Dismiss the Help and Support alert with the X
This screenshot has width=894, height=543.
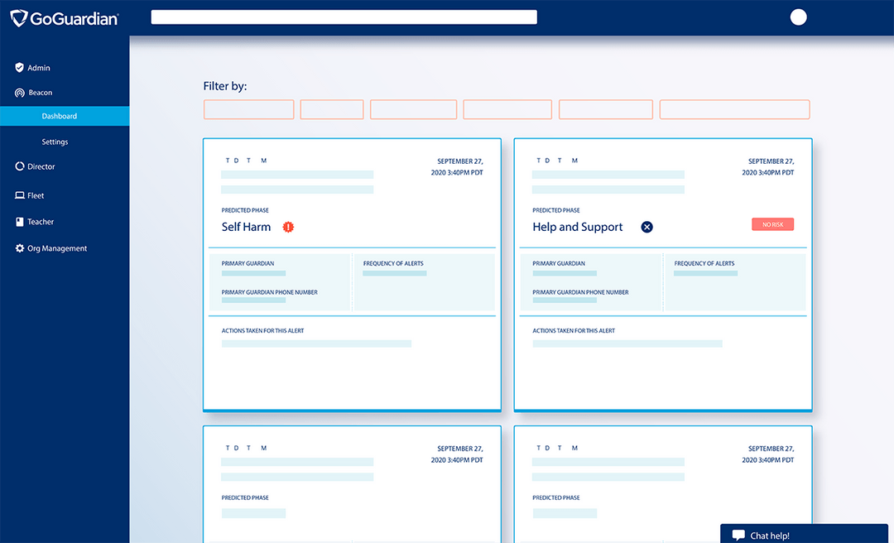(646, 226)
